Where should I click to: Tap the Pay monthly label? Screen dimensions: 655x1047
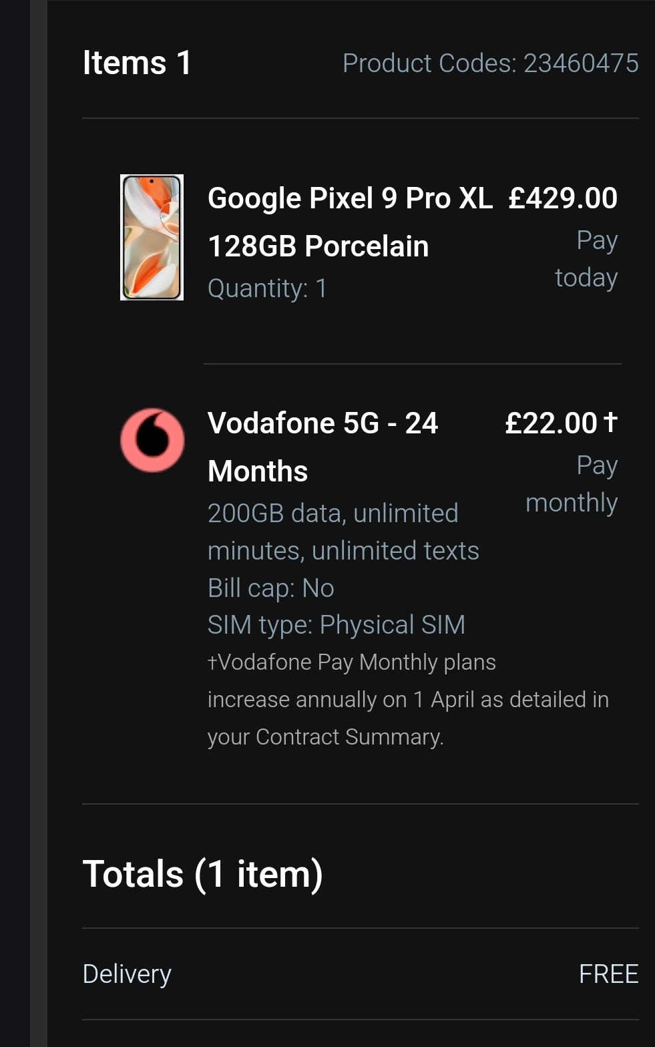[x=572, y=484]
